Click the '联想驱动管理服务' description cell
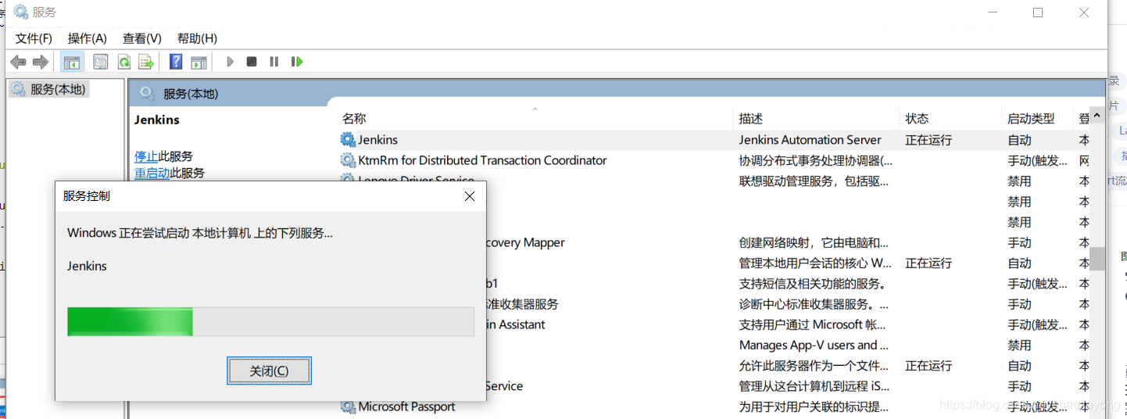Screen dimensions: 1127x419 coord(814,181)
